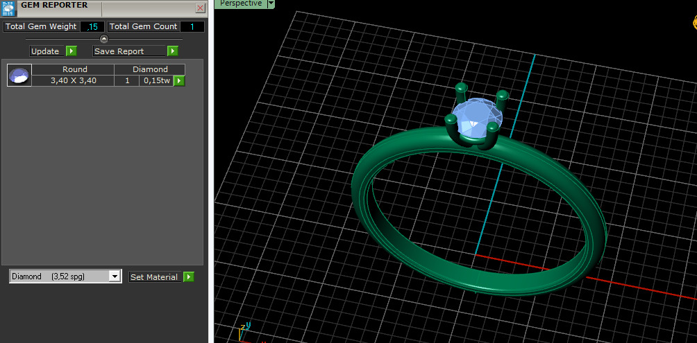
Task: Click the Update label button
Action: [x=47, y=51]
